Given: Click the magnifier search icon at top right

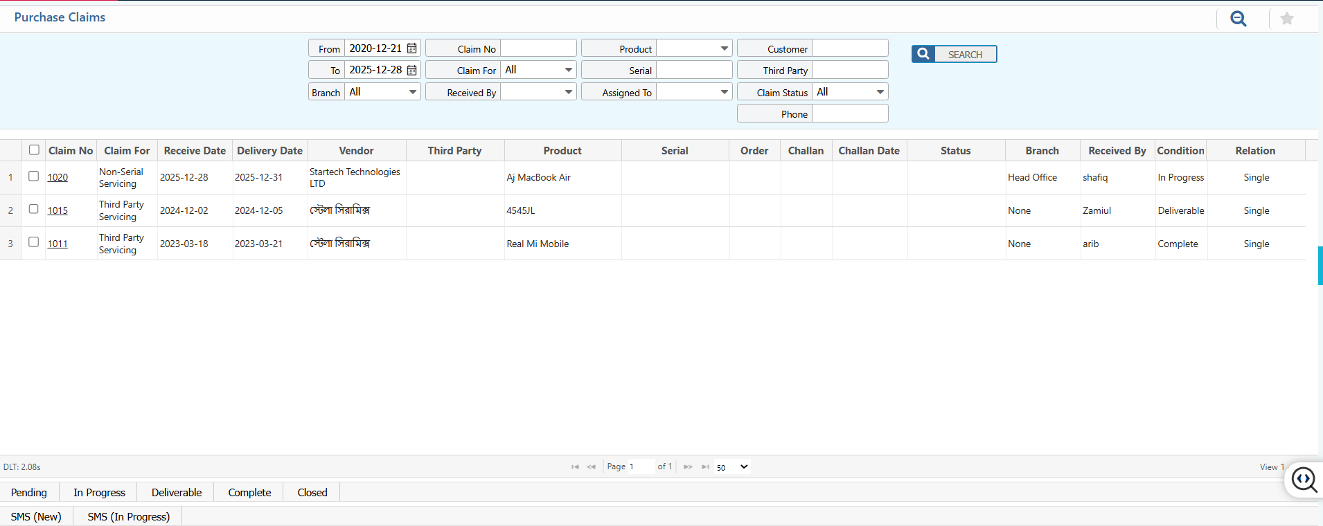Looking at the screenshot, I should [1238, 19].
